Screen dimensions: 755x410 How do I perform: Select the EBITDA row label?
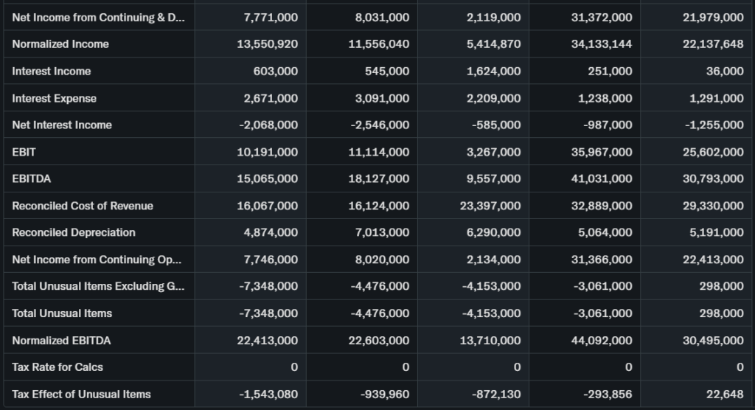pyautogui.click(x=30, y=178)
